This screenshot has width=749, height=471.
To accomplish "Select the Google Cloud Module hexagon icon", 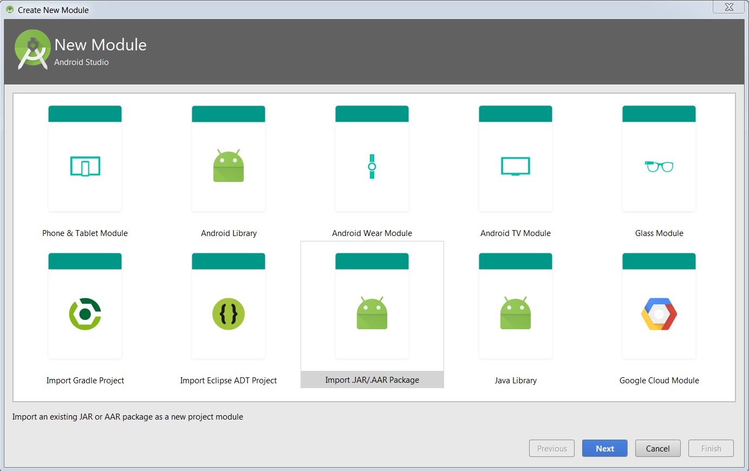I will [x=659, y=313].
